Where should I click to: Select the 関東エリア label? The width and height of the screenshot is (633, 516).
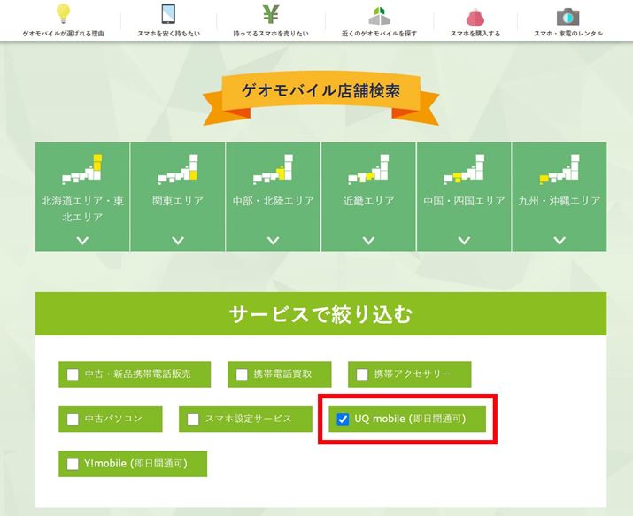click(x=178, y=201)
